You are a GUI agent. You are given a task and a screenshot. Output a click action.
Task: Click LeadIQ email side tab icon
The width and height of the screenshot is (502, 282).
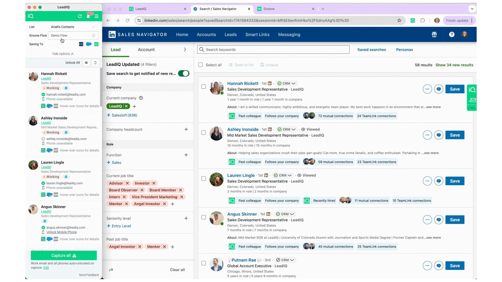pyautogui.click(x=472, y=100)
